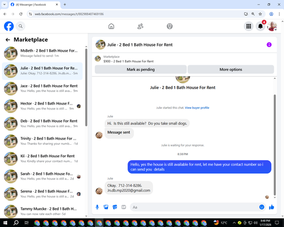The width and height of the screenshot is (284, 227).
Task: Click the blue sent message bubble
Action: point(199,167)
